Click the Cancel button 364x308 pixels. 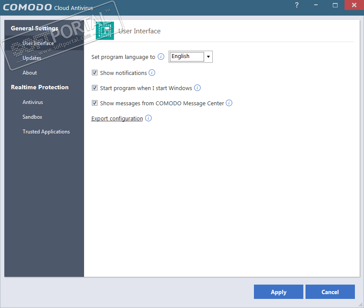(330, 292)
